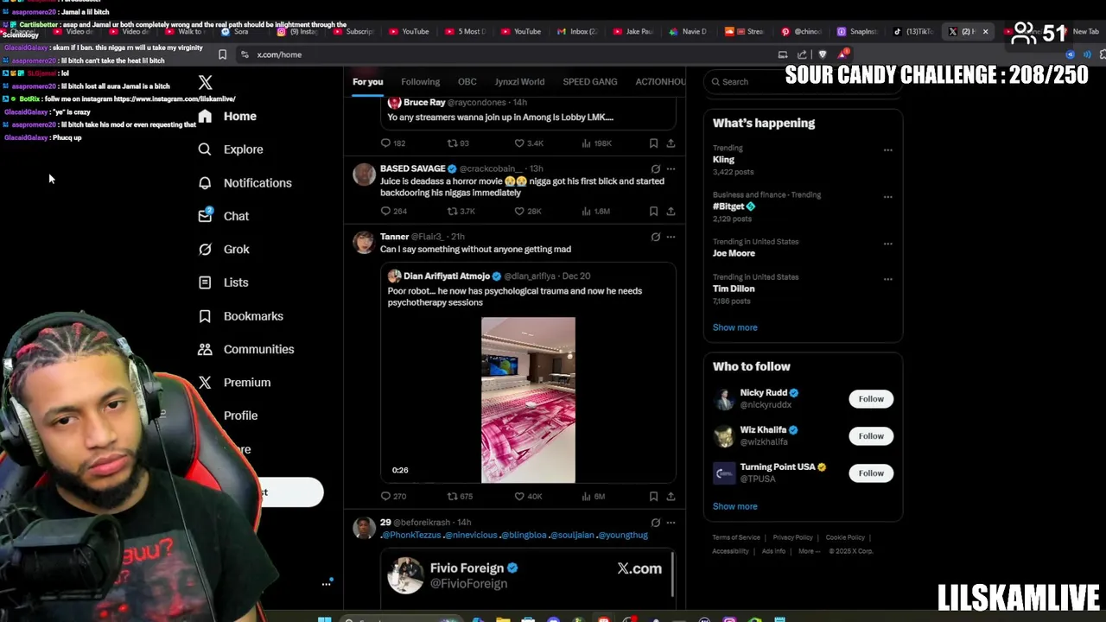Viewport: 1106px width, 622px height.
Task: Like BASED SAVAGE's post
Action: (528, 211)
